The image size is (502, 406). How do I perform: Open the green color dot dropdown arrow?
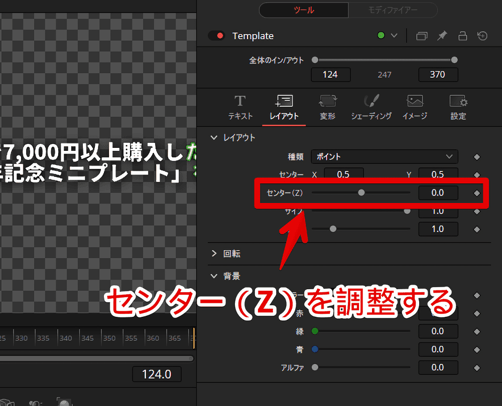(394, 36)
